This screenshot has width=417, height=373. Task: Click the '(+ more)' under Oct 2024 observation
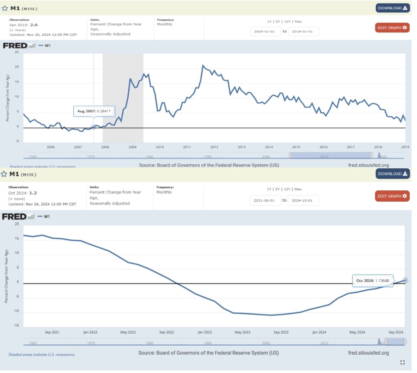16,199
